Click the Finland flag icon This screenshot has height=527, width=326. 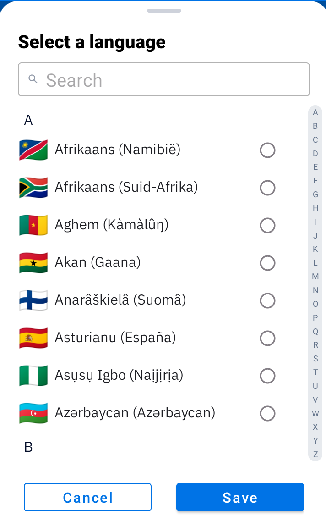[33, 300]
